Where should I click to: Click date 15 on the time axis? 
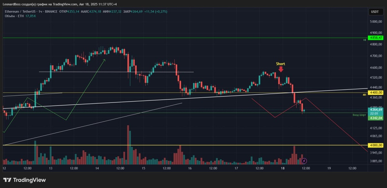pos(144,168)
